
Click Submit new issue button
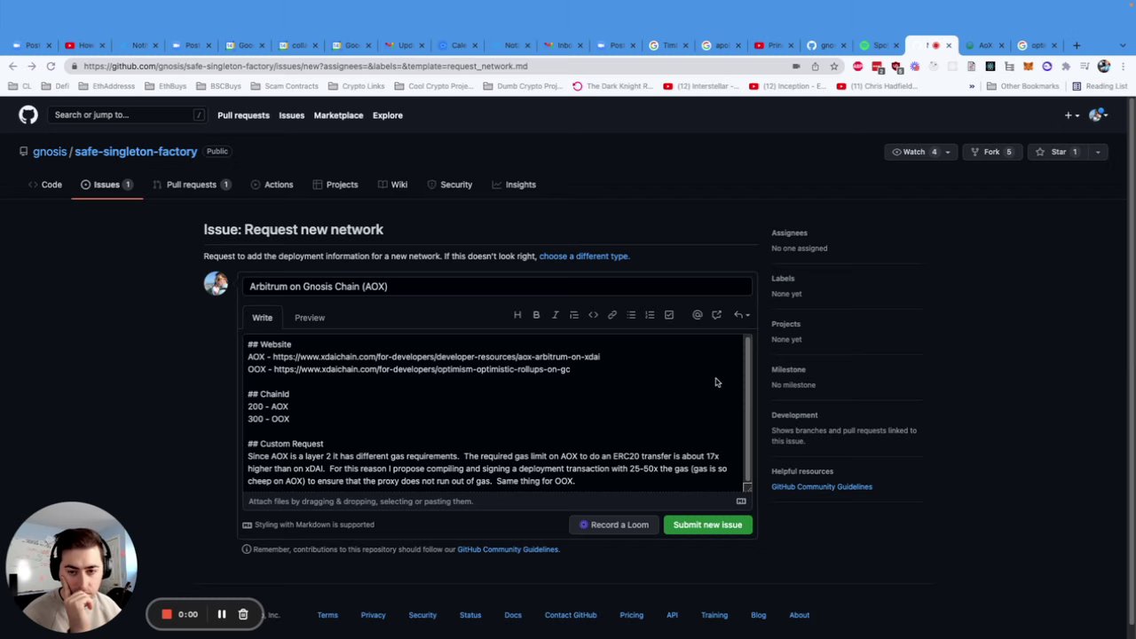707,525
